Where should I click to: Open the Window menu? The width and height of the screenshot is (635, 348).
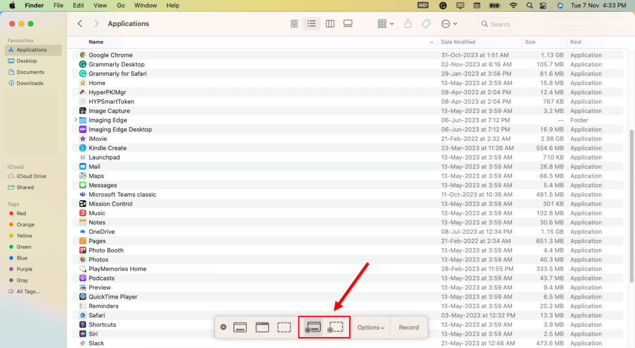[x=146, y=5]
